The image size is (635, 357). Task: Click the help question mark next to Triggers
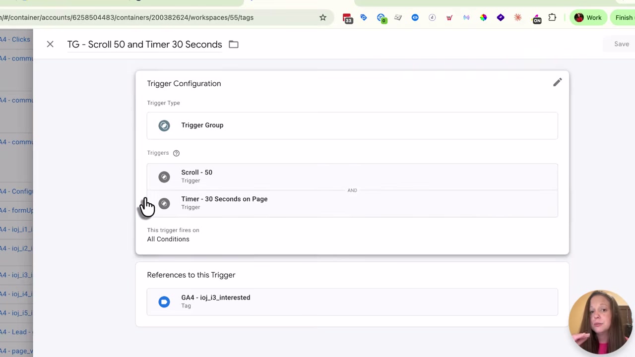[x=176, y=153]
